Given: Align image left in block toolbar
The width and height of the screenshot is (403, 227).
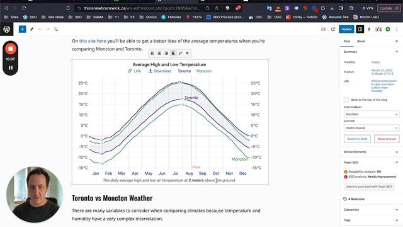Looking at the screenshot, I should (x=152, y=53).
